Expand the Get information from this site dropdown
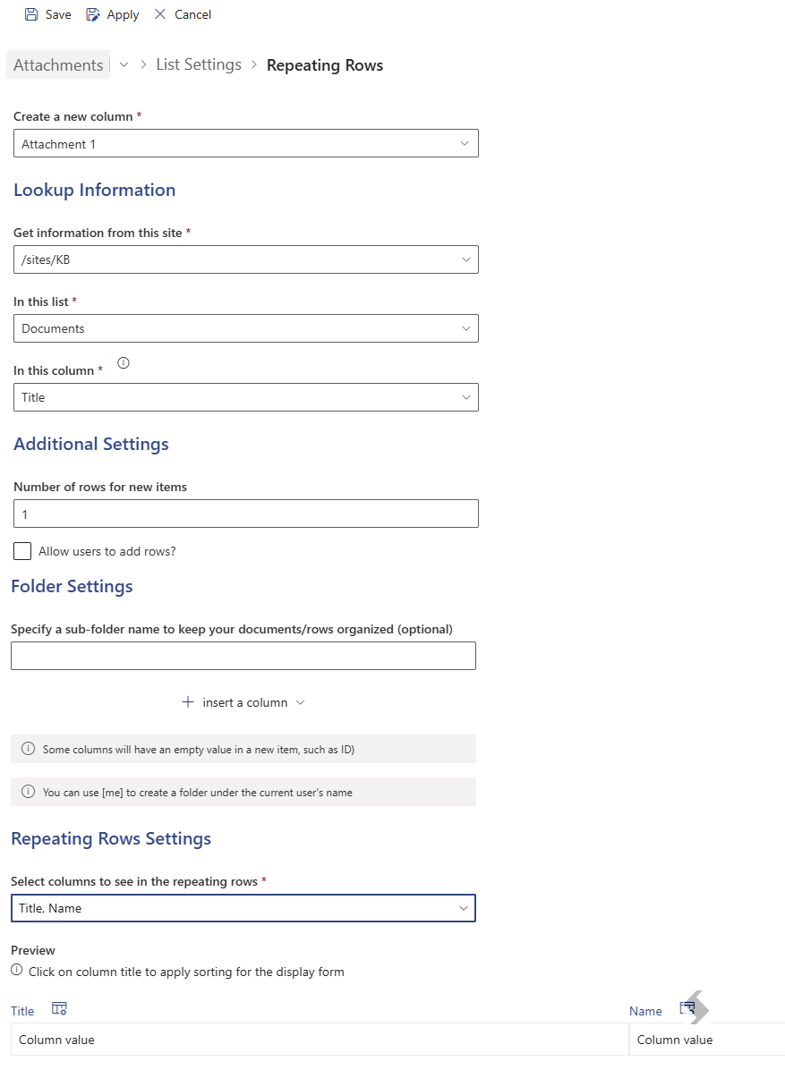 point(246,259)
